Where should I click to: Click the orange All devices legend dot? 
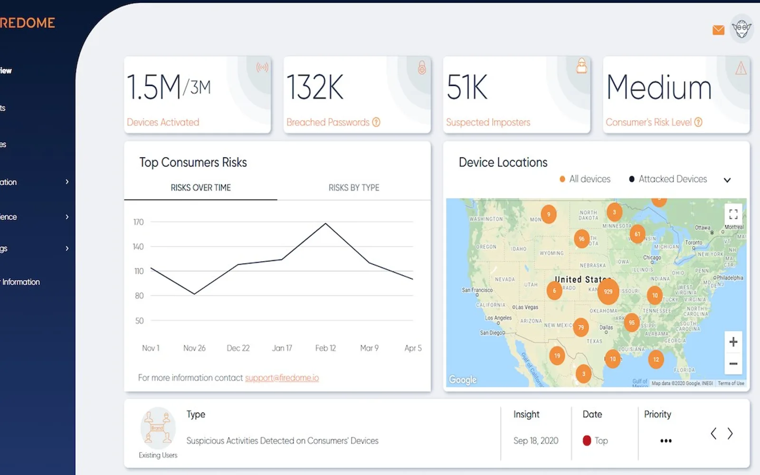562,179
